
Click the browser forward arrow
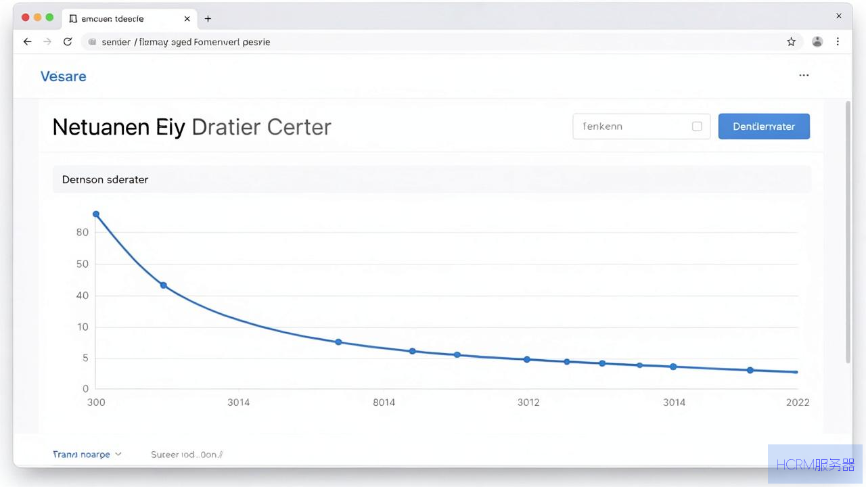tap(47, 42)
